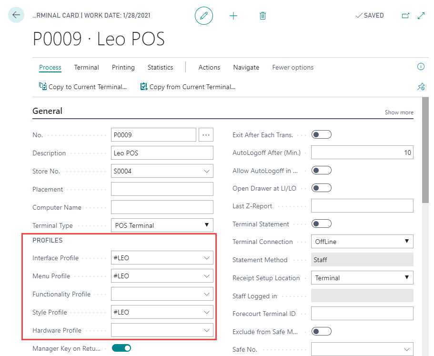Image resolution: width=434 pixels, height=356 pixels.
Task: Expand page with diagonal arrows icon
Action: 421,16
